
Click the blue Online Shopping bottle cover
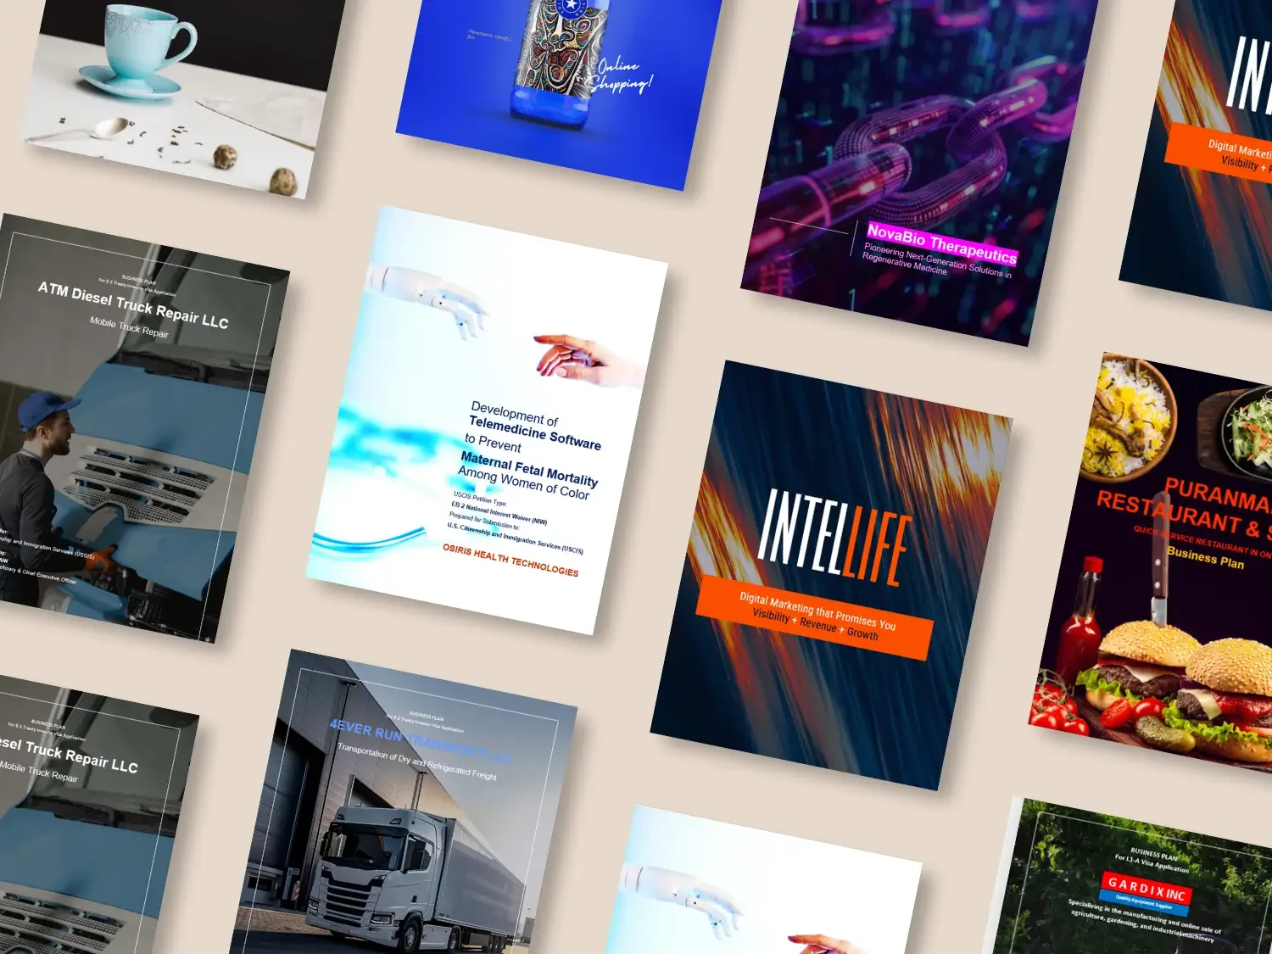click(543, 93)
